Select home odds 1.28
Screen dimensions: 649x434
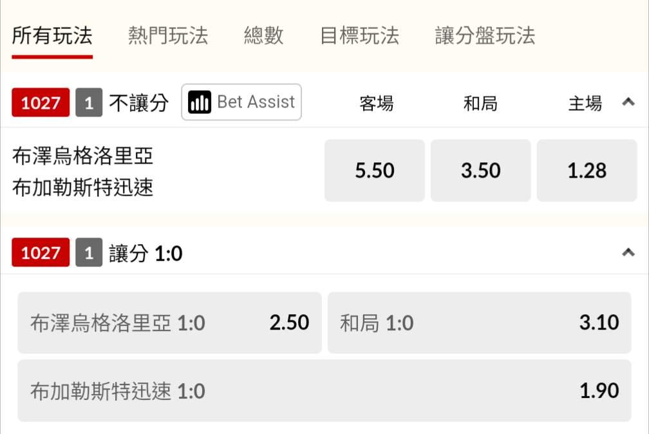coord(587,171)
